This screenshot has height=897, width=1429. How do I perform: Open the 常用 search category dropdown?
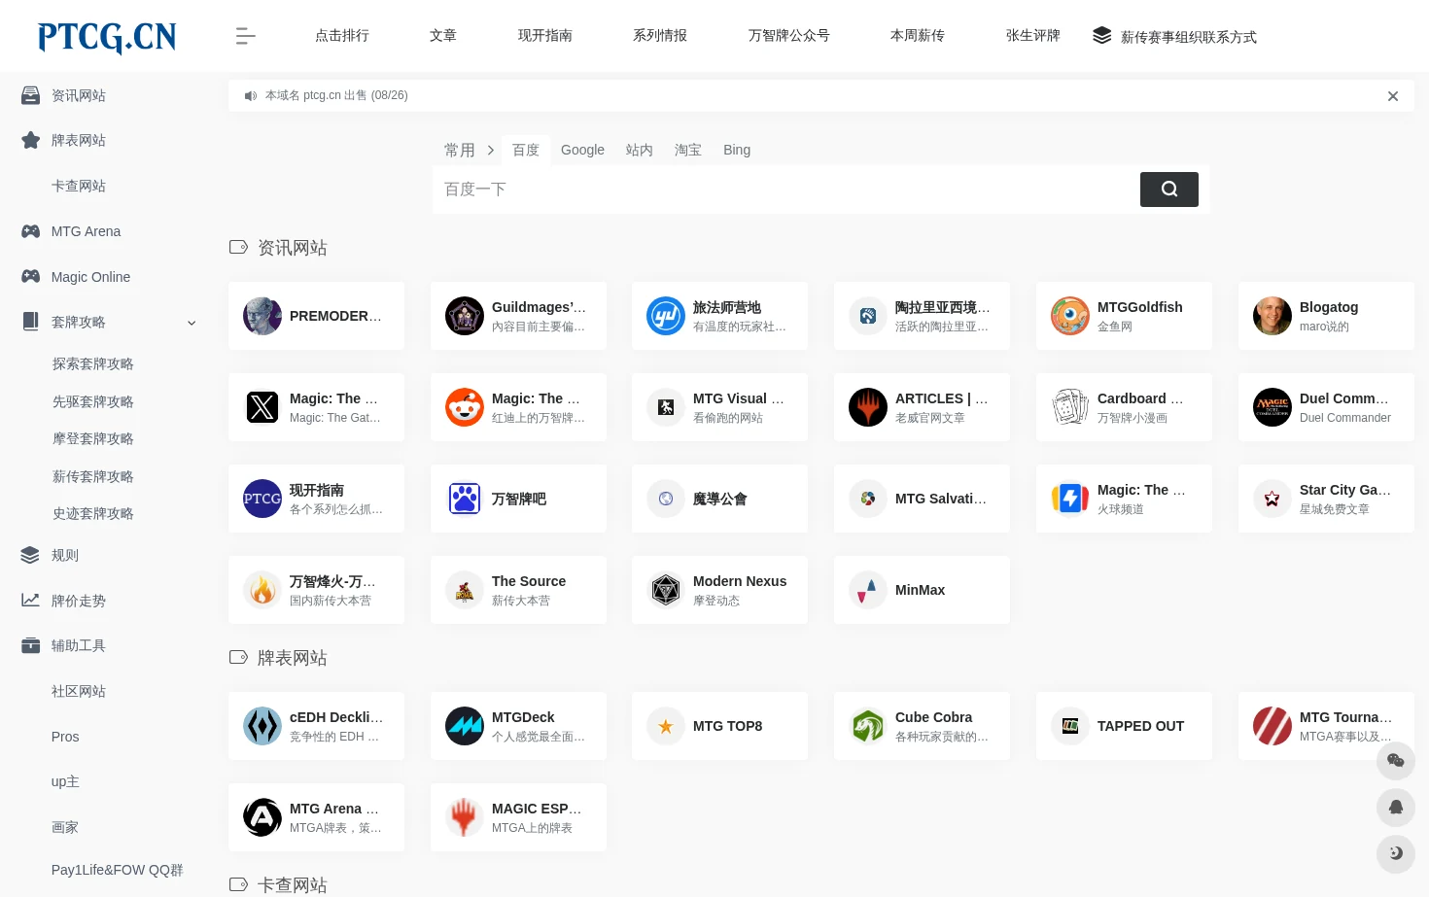coord(470,150)
